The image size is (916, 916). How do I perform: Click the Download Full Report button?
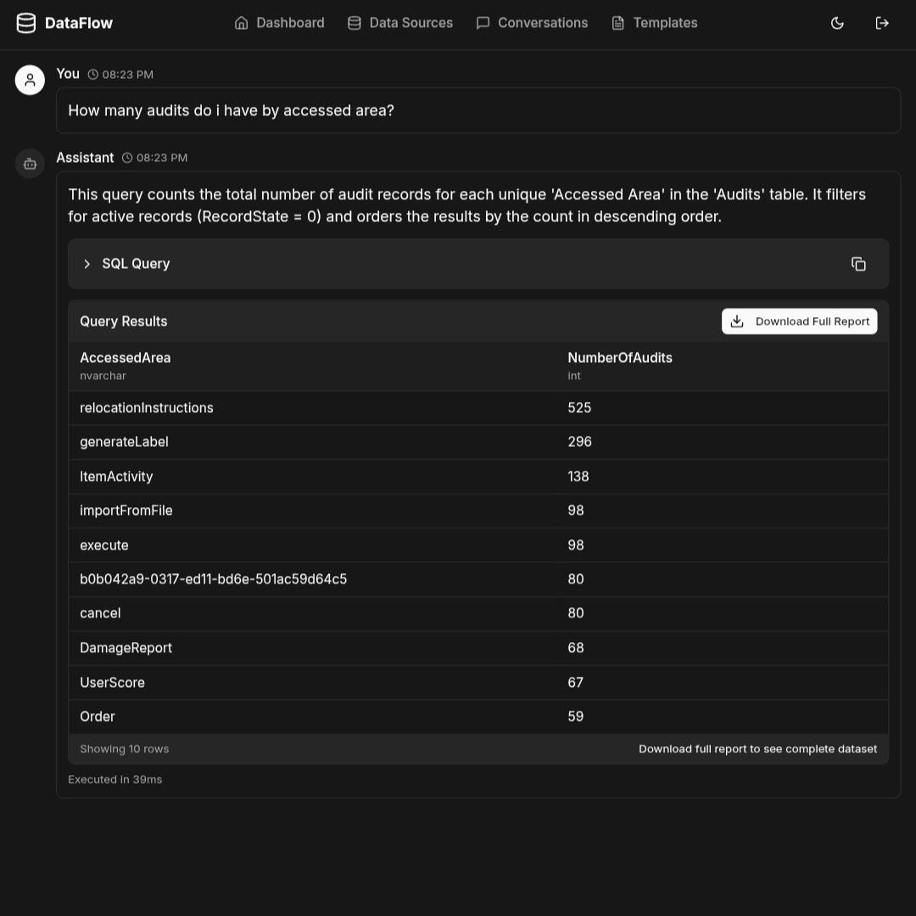tap(799, 321)
